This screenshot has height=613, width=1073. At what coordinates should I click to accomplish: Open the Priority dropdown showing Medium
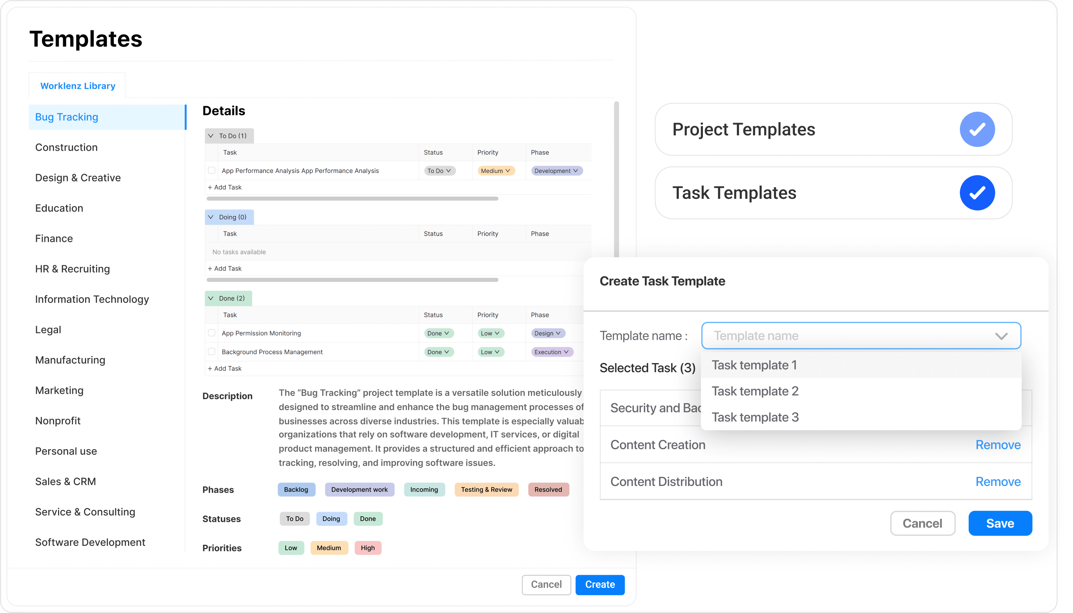[x=496, y=170]
